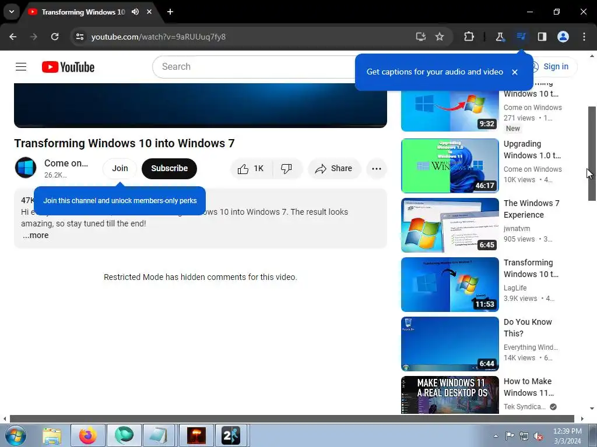Click the muted volume tray icon

pyautogui.click(x=538, y=436)
